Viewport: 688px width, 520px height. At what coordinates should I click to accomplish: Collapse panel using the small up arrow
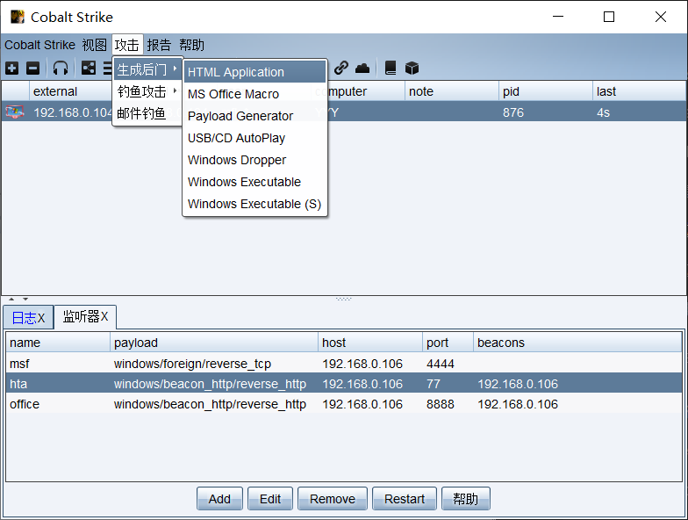click(11, 300)
